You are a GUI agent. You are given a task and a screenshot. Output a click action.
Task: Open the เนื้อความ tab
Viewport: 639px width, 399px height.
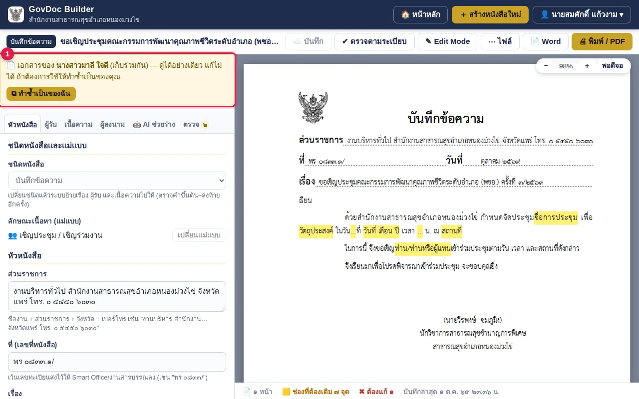78,124
